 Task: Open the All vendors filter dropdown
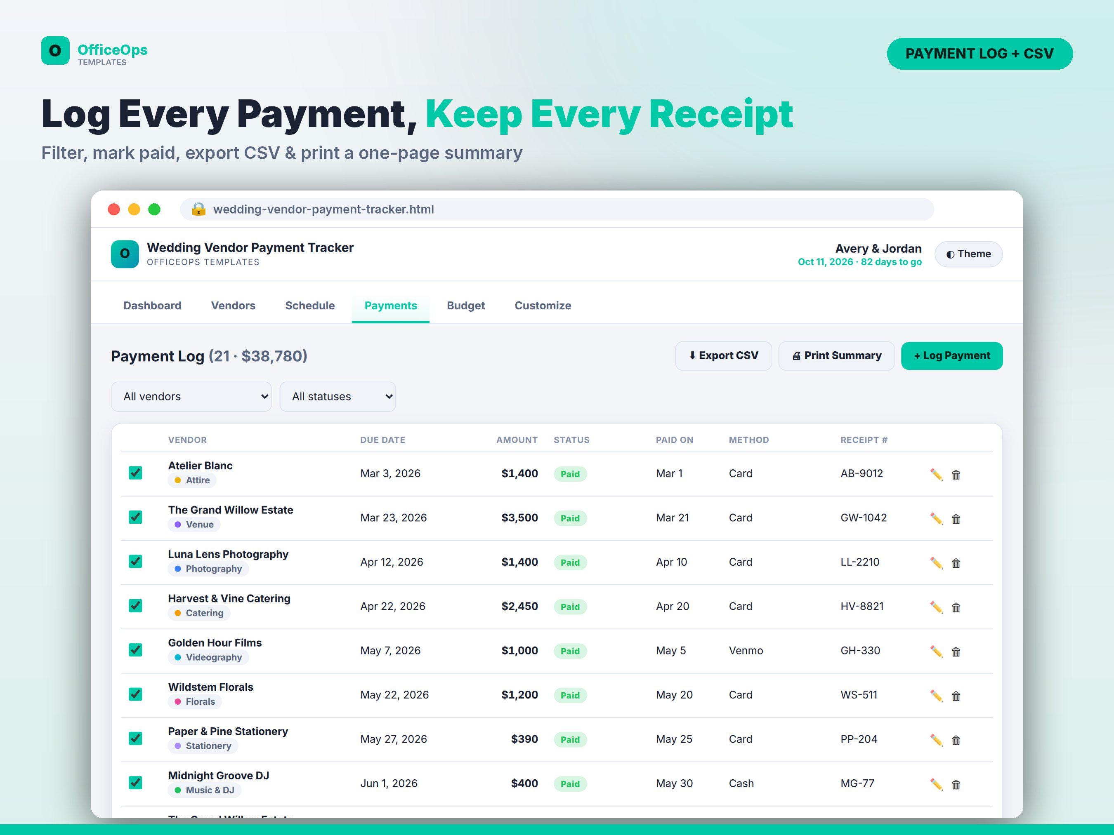pyautogui.click(x=191, y=397)
